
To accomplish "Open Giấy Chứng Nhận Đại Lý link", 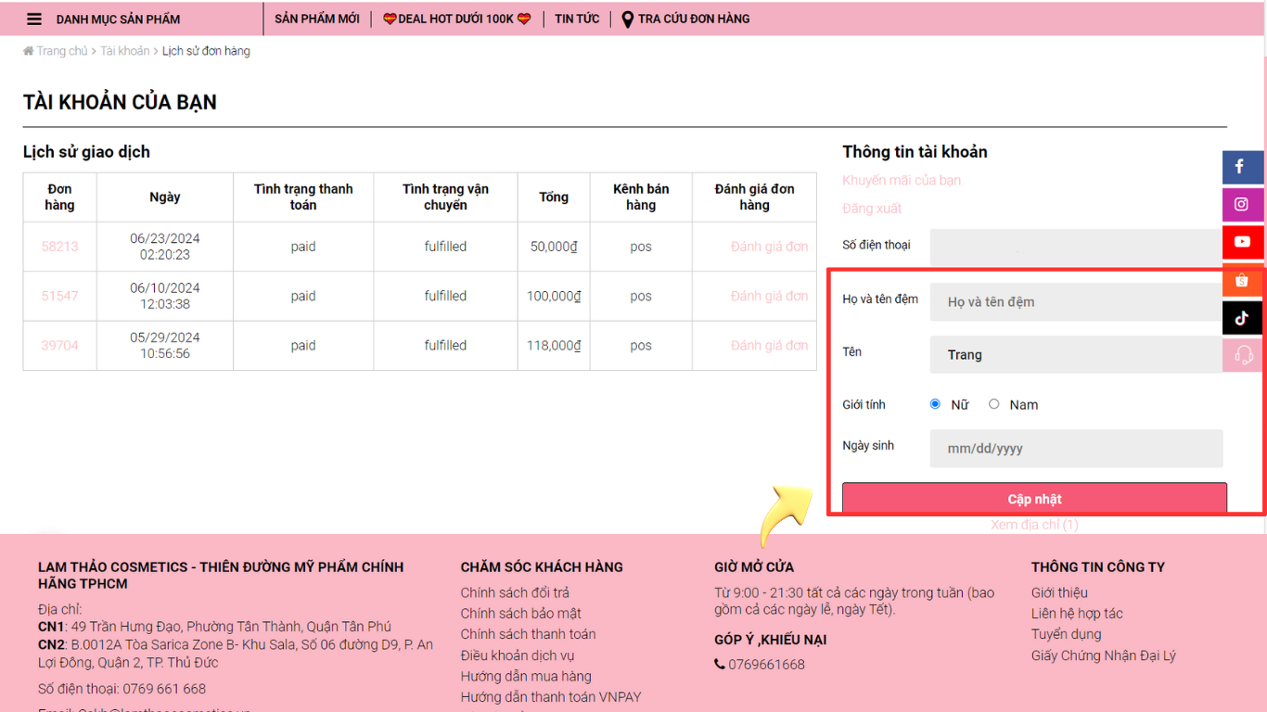I will tap(1104, 655).
